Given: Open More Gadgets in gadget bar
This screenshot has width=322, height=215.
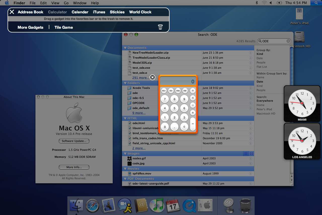Looking at the screenshot, I should pyautogui.click(x=30, y=27).
